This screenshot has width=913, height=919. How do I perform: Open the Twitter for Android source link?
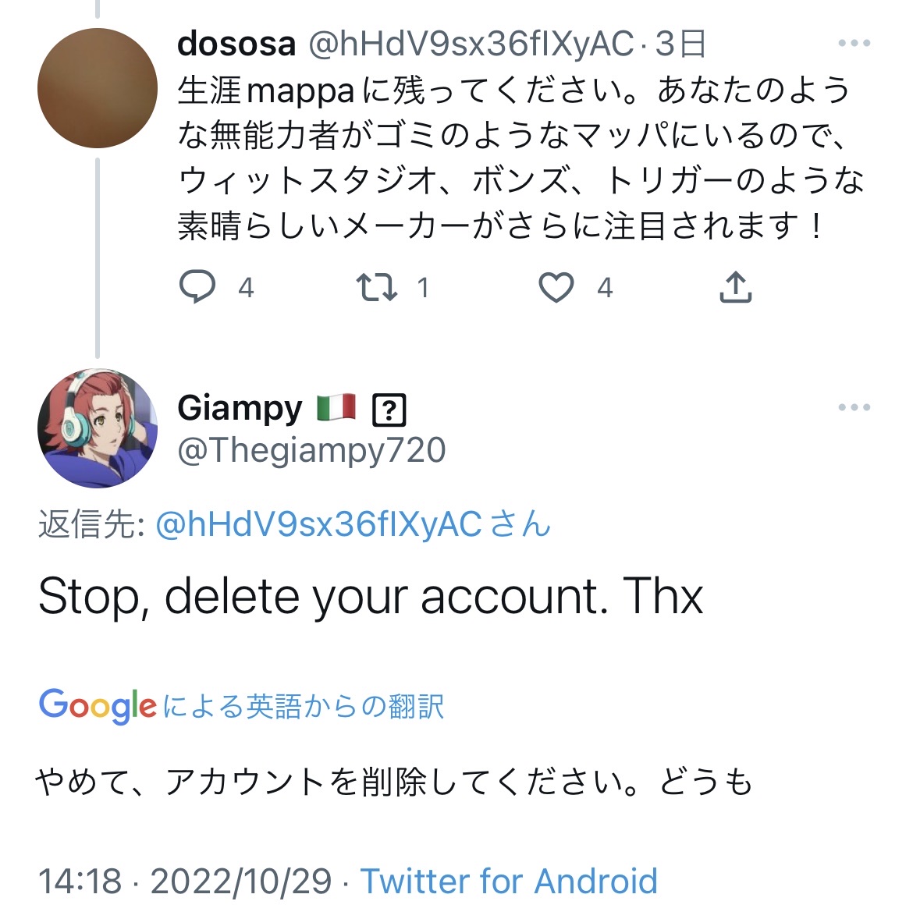509,882
